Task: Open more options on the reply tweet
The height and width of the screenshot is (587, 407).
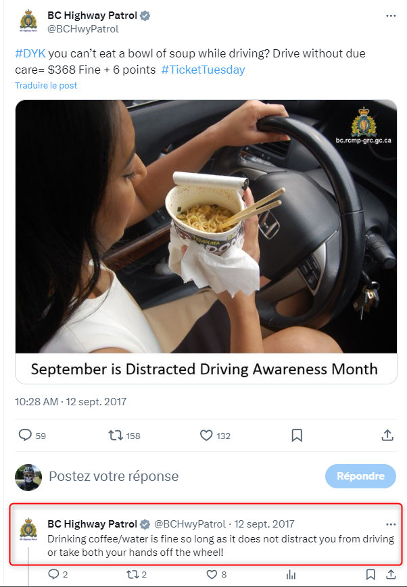Action: [391, 524]
